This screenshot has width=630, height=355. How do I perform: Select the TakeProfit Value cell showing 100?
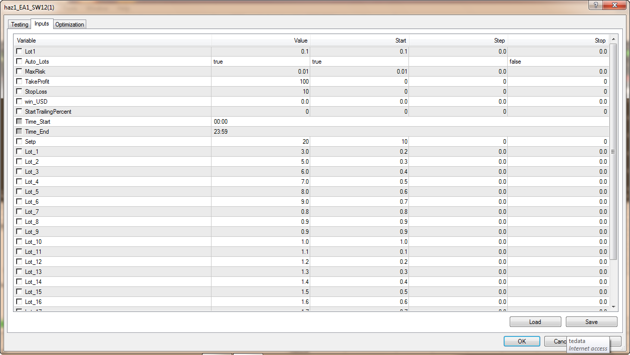[x=261, y=82]
